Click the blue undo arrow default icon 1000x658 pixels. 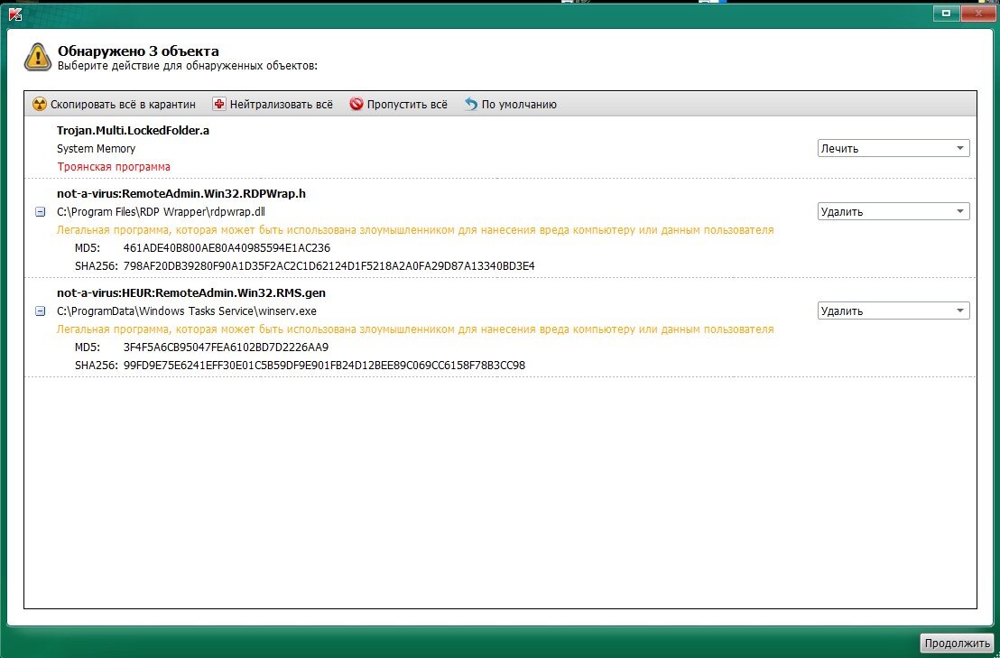(x=470, y=104)
